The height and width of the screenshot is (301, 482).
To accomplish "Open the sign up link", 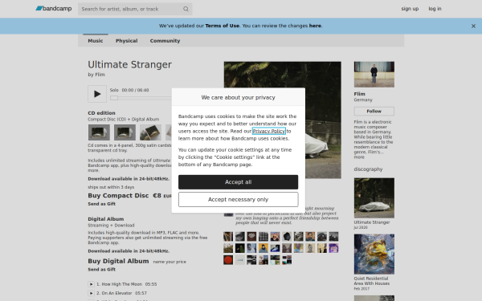I will [410, 9].
